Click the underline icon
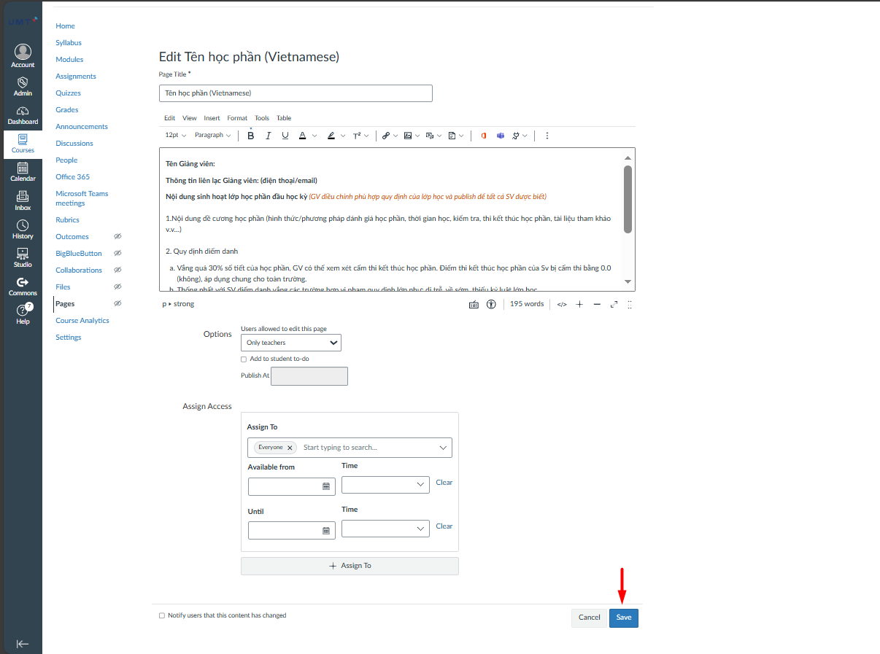 click(285, 136)
